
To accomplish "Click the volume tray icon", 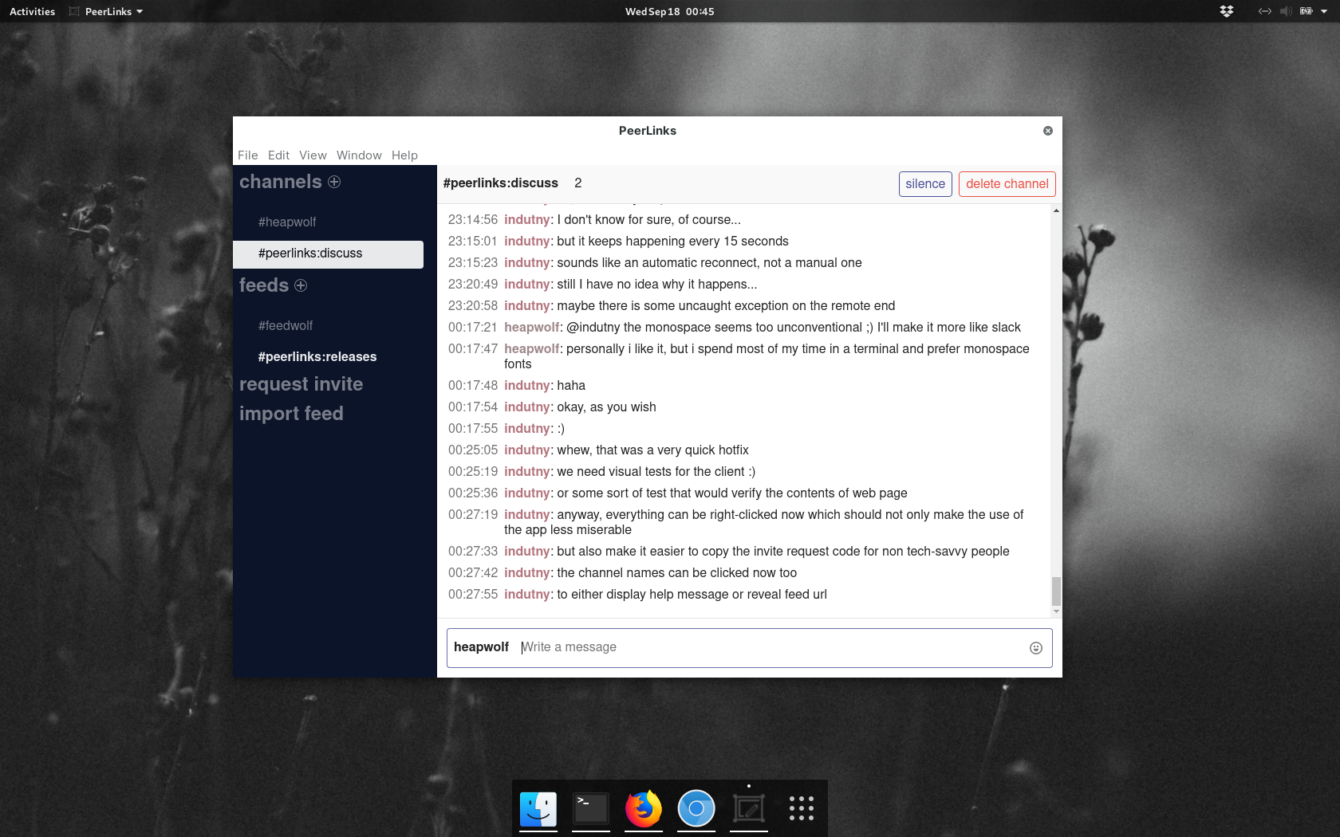I will click(1286, 11).
